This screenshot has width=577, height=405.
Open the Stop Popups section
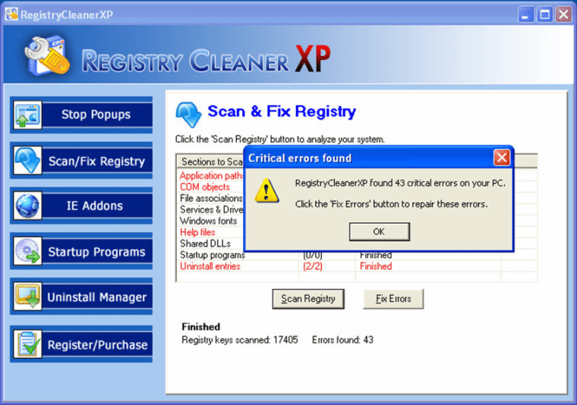coord(81,115)
